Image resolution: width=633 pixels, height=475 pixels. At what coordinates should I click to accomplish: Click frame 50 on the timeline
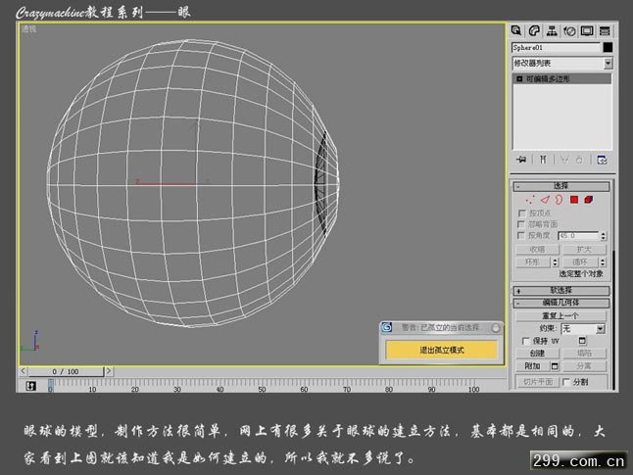click(x=262, y=387)
